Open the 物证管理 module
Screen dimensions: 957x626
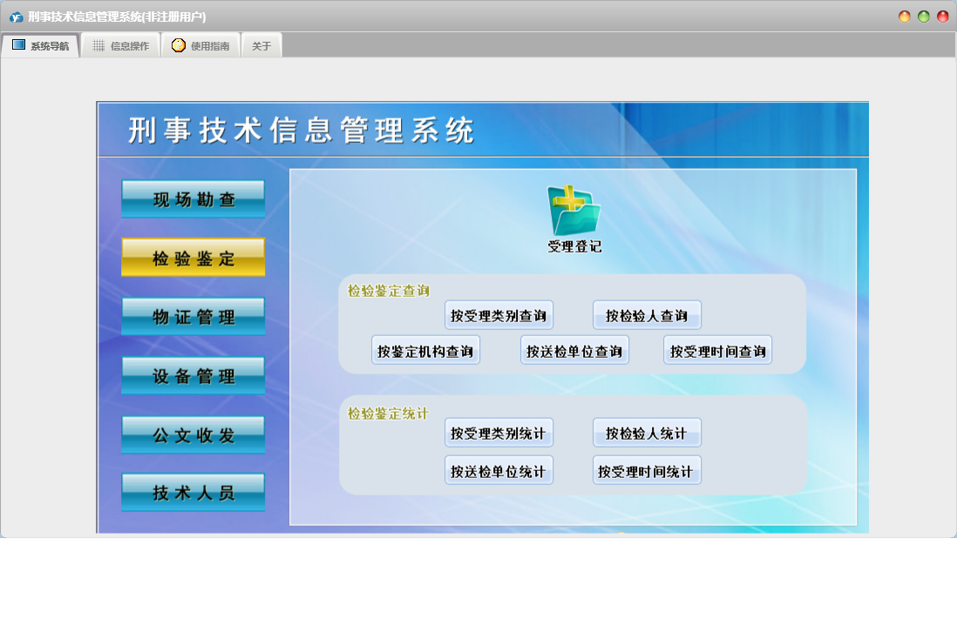click(193, 317)
